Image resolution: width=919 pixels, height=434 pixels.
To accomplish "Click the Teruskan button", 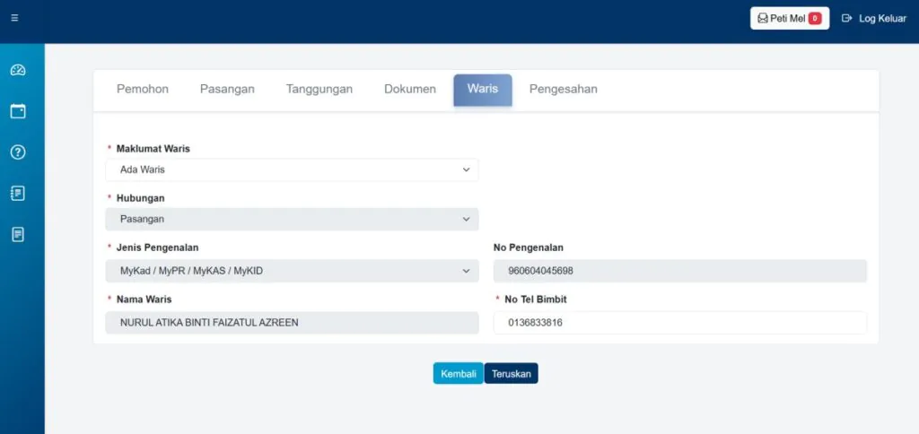I will click(x=511, y=374).
